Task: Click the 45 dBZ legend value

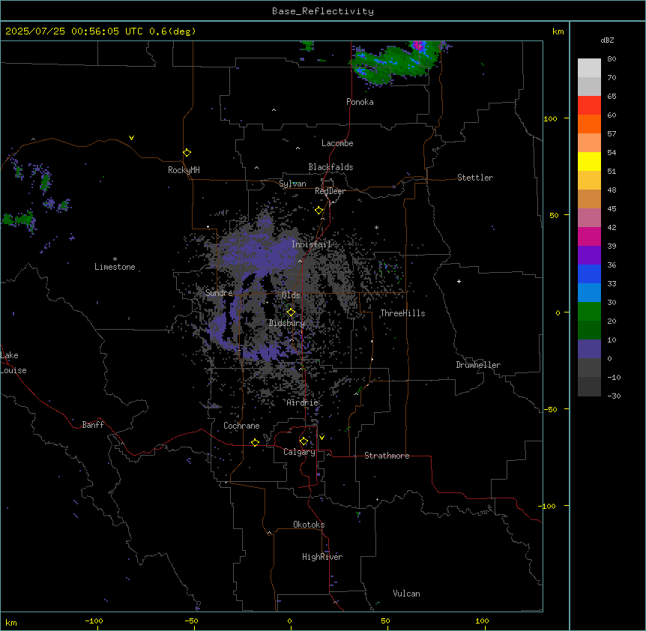Action: point(612,209)
